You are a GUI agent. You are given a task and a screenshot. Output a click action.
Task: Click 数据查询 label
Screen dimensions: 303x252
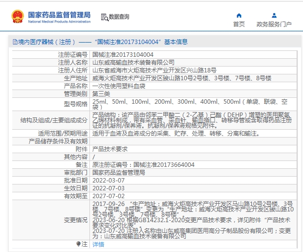(x=119, y=17)
